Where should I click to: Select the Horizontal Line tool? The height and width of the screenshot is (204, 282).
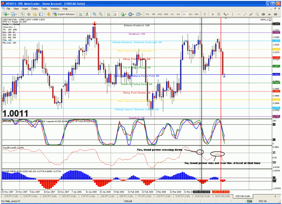(239, 14)
